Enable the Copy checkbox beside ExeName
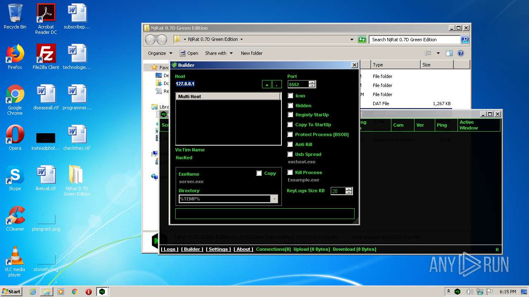Image resolution: width=529 pixels, height=297 pixels. point(259,173)
